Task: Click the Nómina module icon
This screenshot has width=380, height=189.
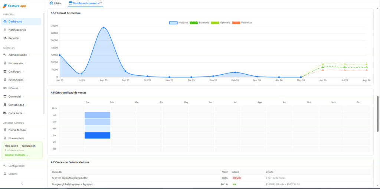Action: click(x=5, y=88)
